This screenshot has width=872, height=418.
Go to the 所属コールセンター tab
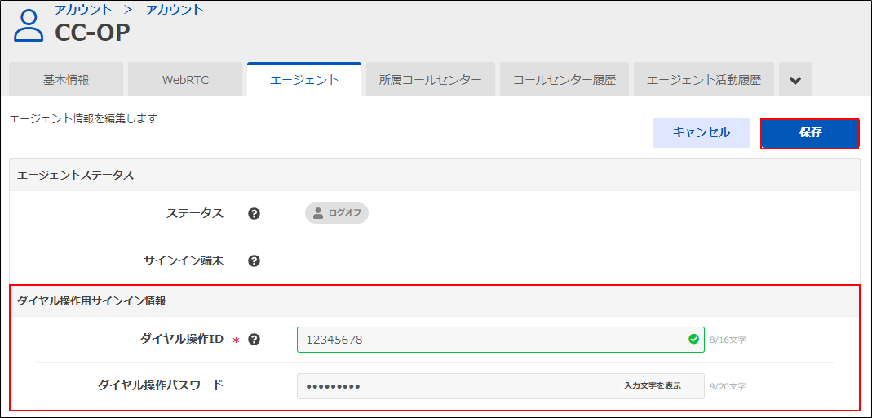[x=431, y=80]
